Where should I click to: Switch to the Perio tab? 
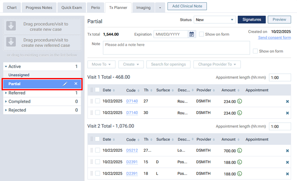click(x=95, y=8)
